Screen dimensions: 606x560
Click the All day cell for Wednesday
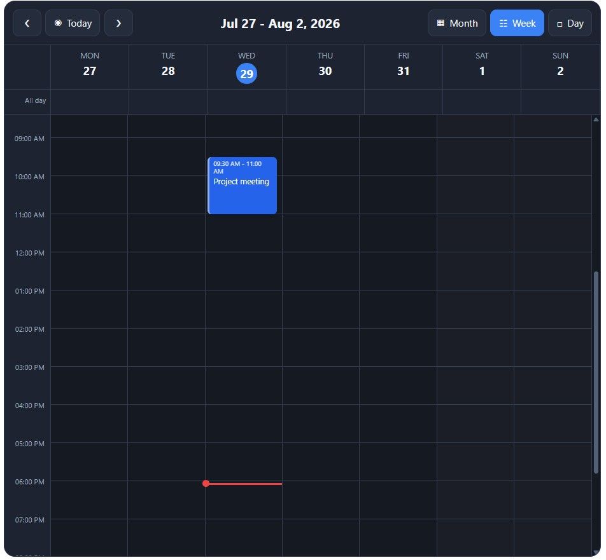246,102
